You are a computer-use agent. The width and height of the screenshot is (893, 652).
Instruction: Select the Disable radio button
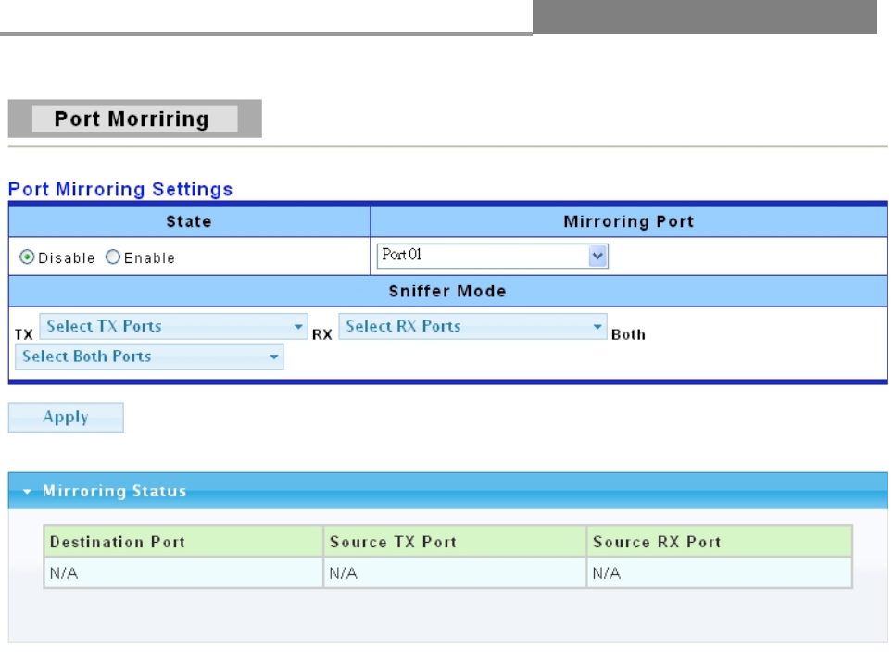tap(27, 257)
